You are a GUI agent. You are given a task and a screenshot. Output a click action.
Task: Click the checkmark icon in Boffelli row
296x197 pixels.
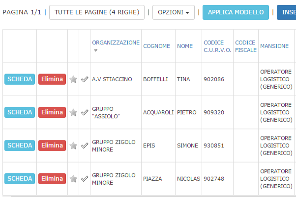tap(85, 79)
